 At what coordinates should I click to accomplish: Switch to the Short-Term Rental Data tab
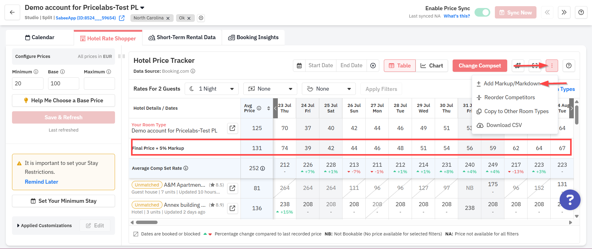tap(182, 37)
